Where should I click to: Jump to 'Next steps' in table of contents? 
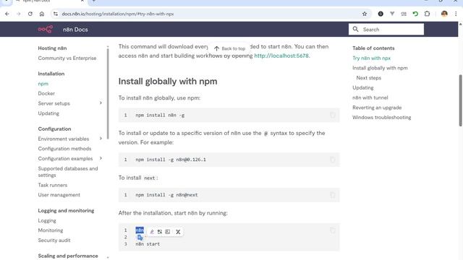tap(368, 78)
